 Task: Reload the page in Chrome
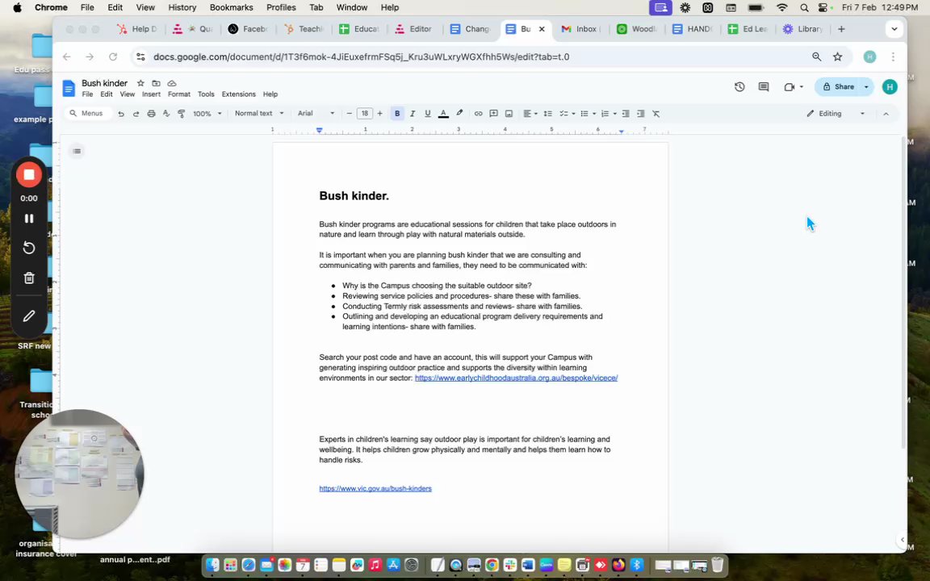point(113,57)
